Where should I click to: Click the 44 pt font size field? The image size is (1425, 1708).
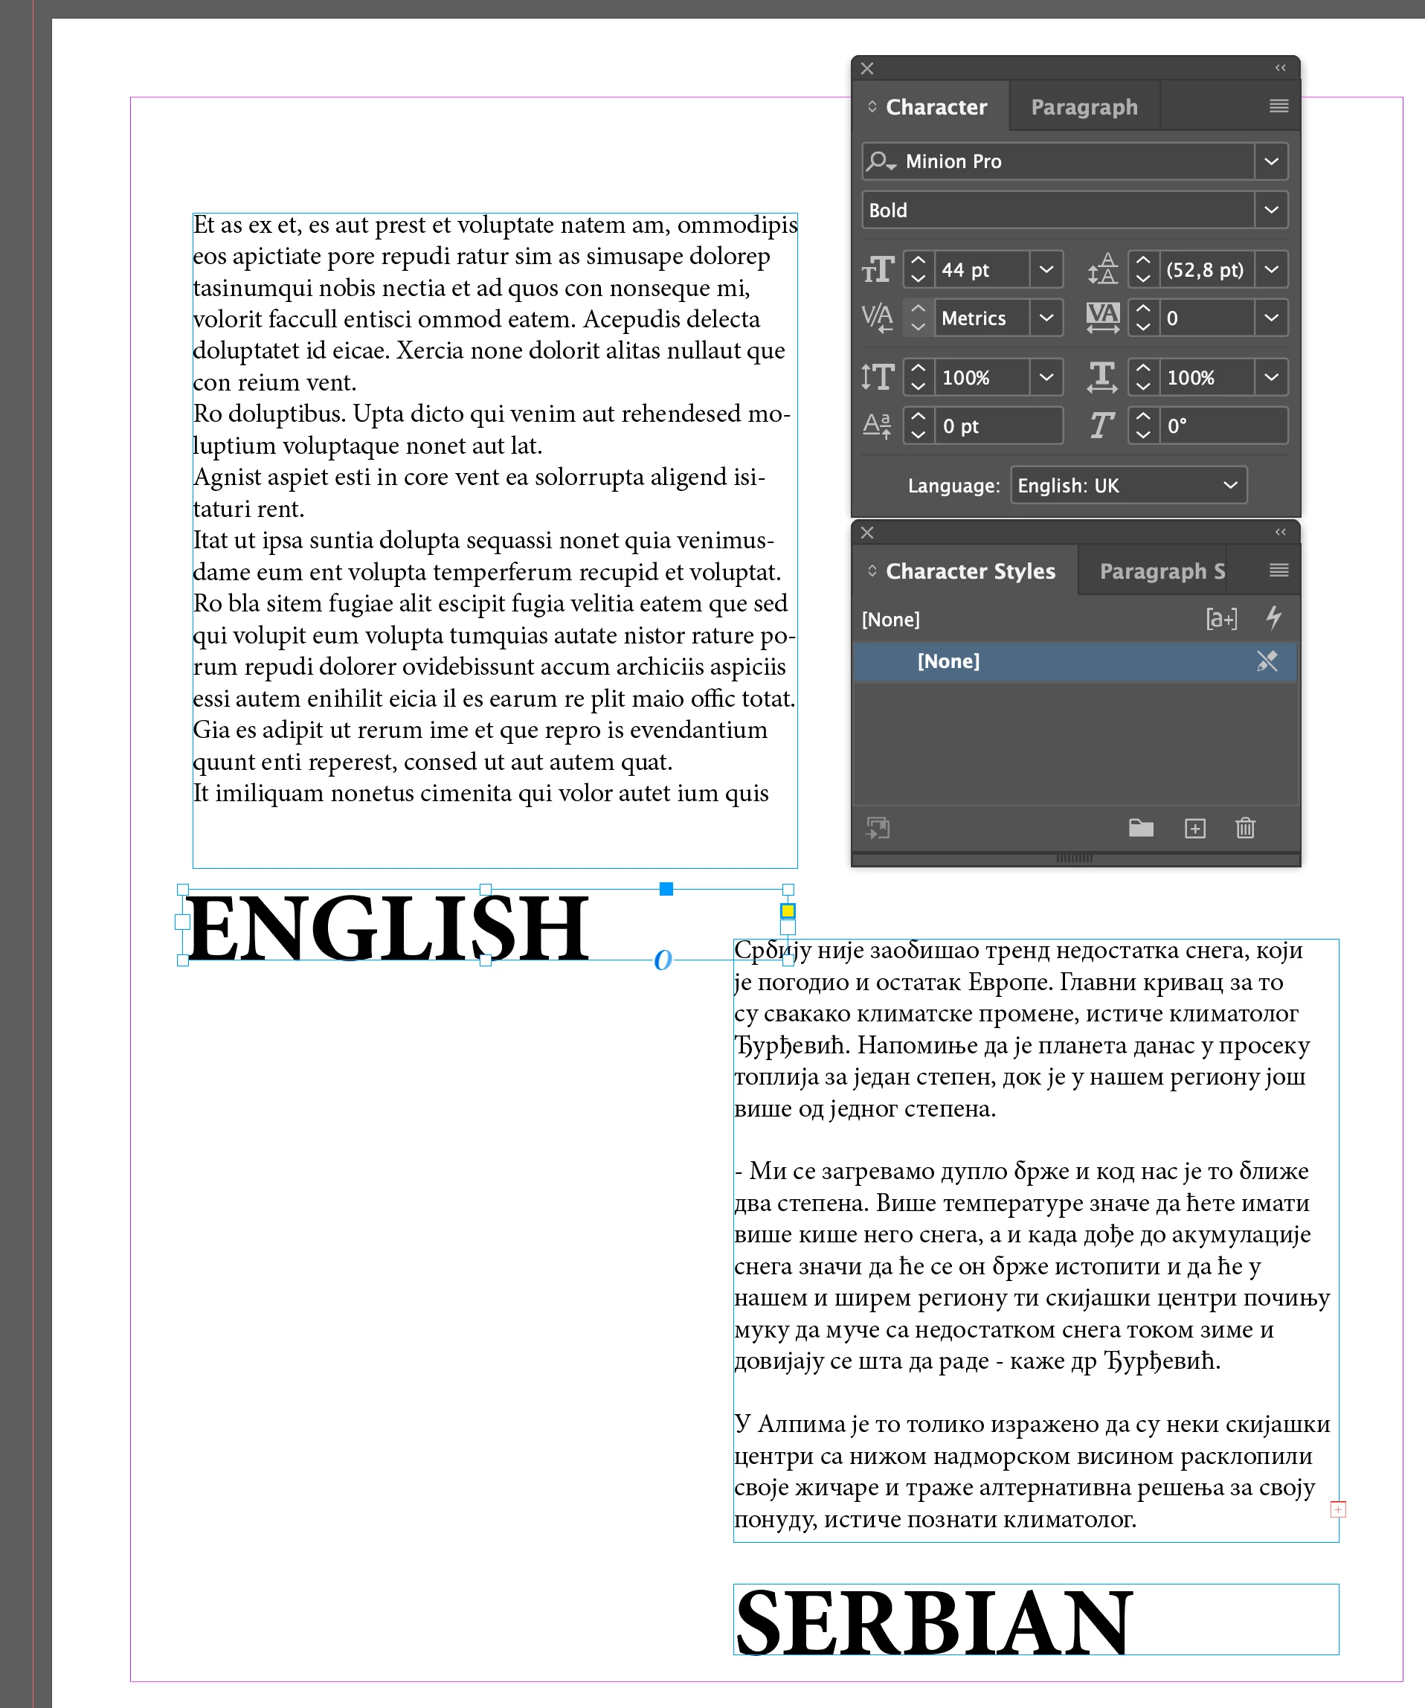click(982, 269)
